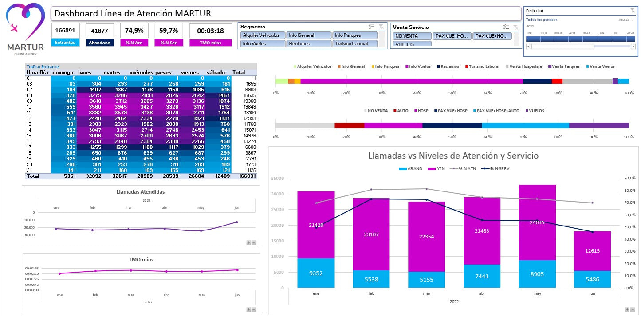Select the ene ATN bar labeled 21420
The height and width of the screenshot is (316, 641).
point(316,225)
